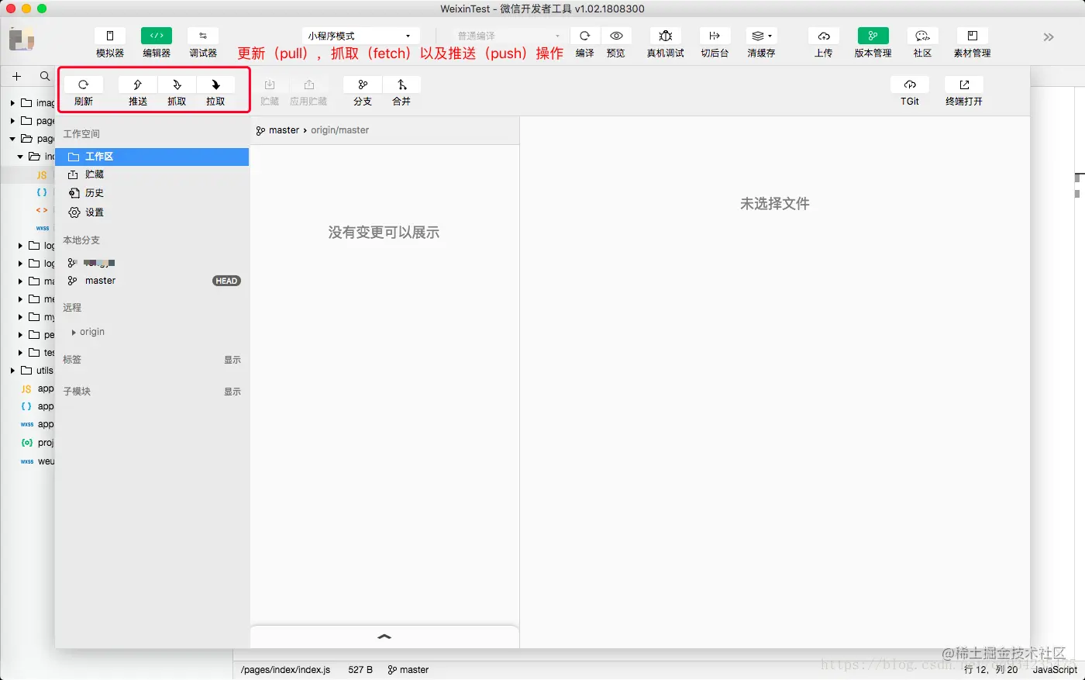Select 工作区 in workspace sidebar
Viewport: 1085px width, 680px height.
tap(152, 157)
